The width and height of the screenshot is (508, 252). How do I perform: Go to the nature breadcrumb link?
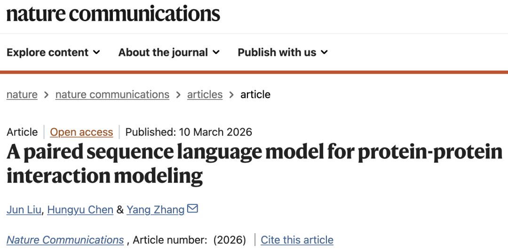[x=22, y=94]
